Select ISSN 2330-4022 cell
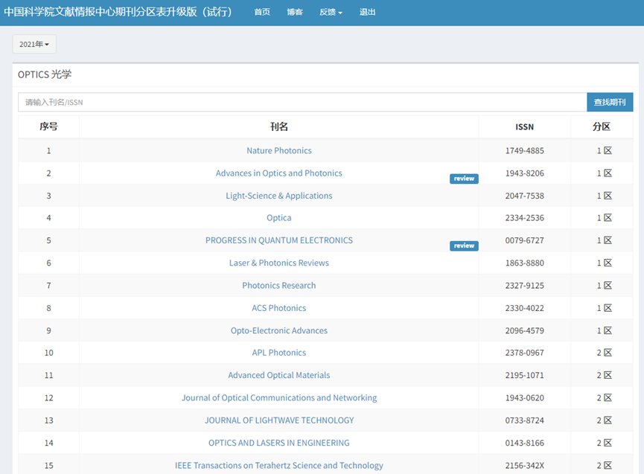The width and height of the screenshot is (644, 474). (524, 309)
